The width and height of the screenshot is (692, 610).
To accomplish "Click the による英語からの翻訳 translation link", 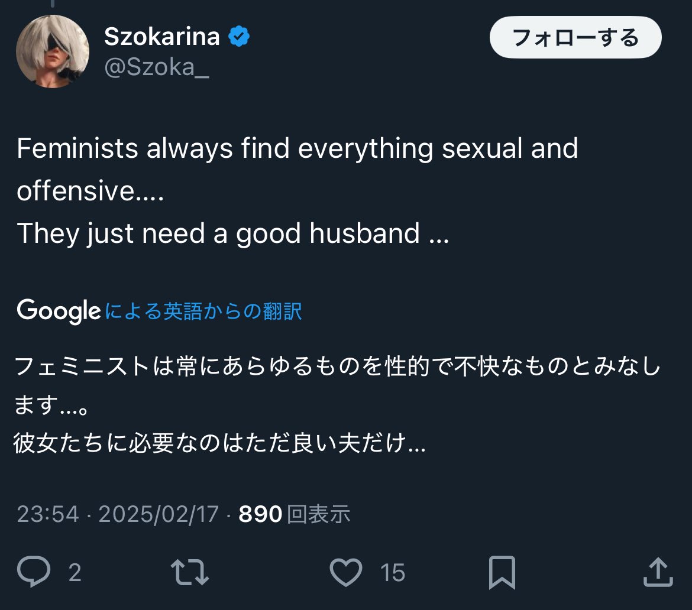I will pos(203,311).
